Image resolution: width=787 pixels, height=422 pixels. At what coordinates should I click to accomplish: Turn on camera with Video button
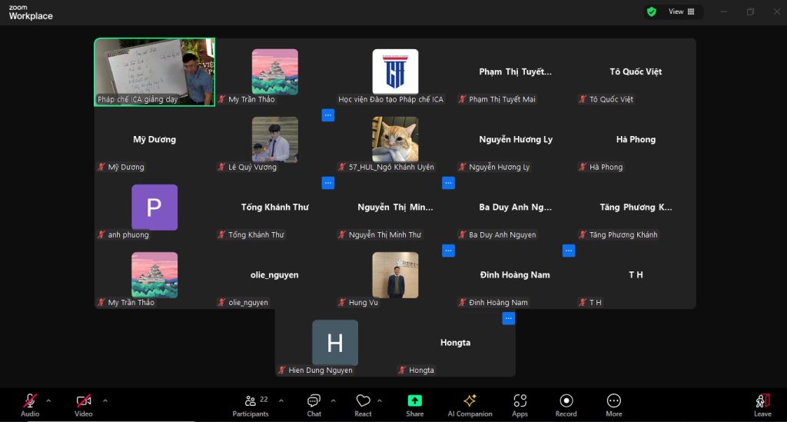[83, 404]
